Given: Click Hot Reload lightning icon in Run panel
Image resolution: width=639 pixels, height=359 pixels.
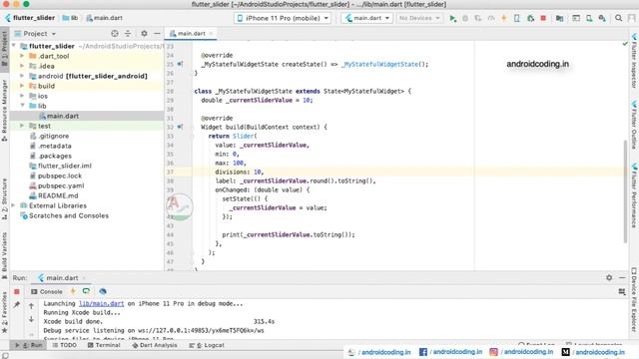Looking at the screenshot, I should click(73, 291).
